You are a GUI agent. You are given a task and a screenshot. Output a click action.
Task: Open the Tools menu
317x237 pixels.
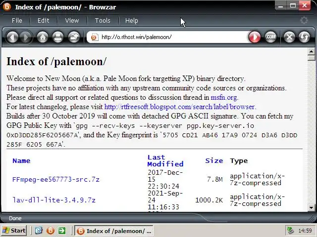(103, 21)
